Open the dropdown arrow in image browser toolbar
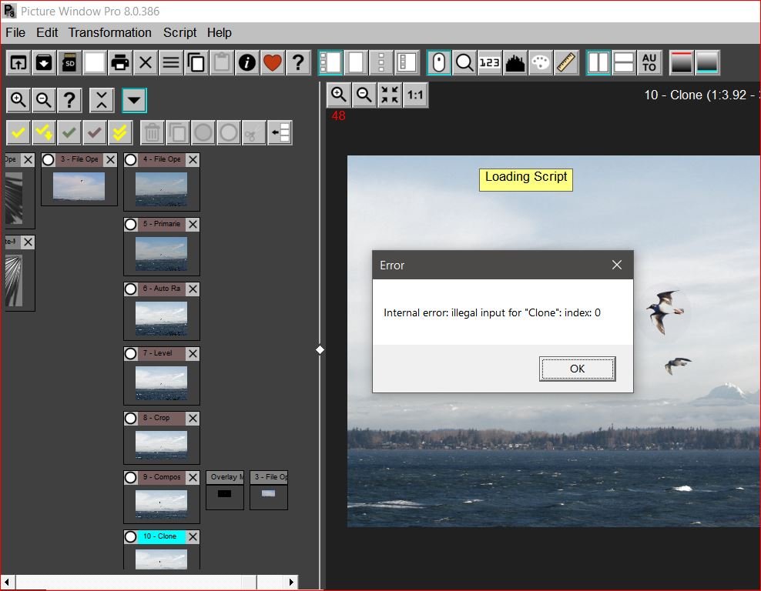The image size is (761, 591). pyautogui.click(x=134, y=100)
